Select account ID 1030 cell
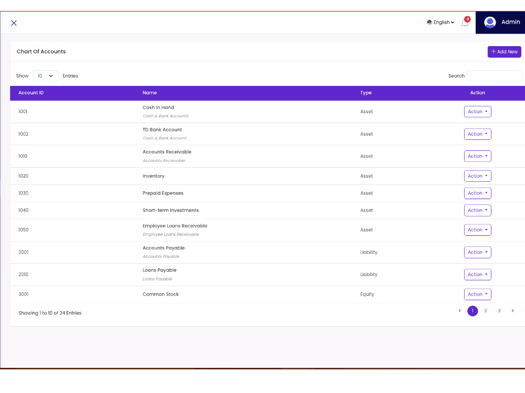This screenshot has height=393, width=525. [x=23, y=193]
